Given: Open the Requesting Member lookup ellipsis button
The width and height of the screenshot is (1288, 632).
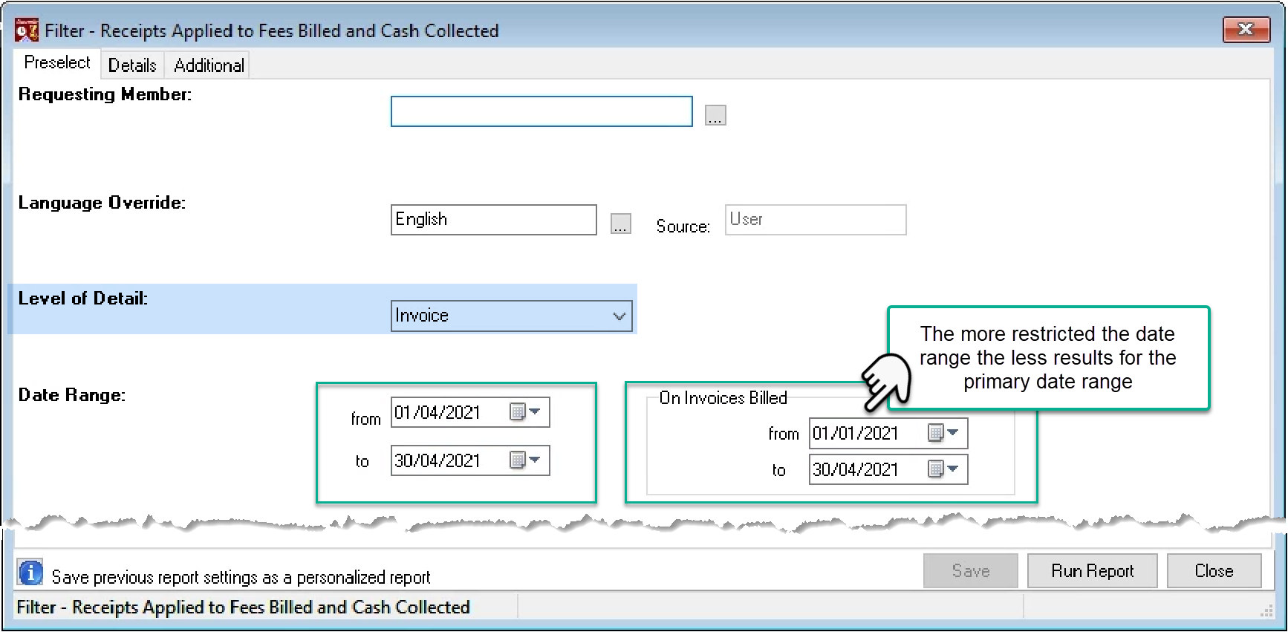Looking at the screenshot, I should click(x=715, y=115).
